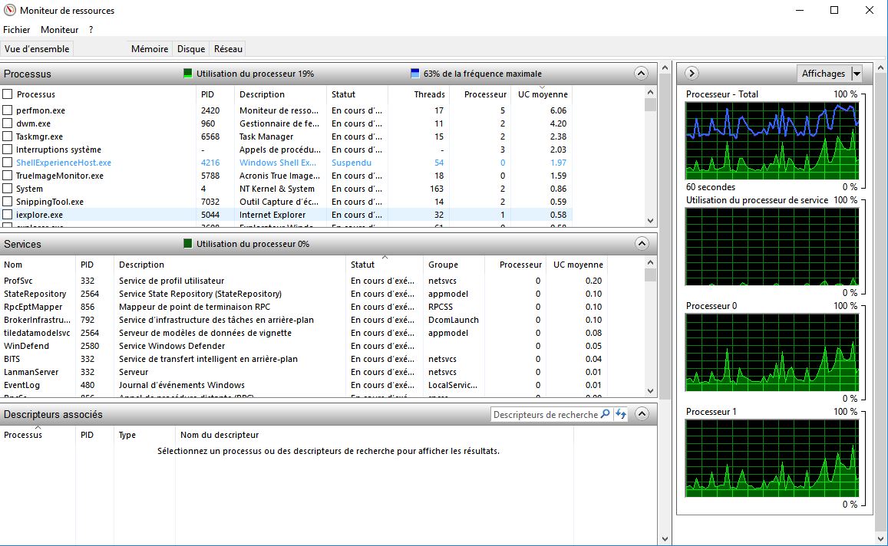The image size is (888, 546).
Task: Tick the Interruptions système checkbox
Action: click(8, 149)
